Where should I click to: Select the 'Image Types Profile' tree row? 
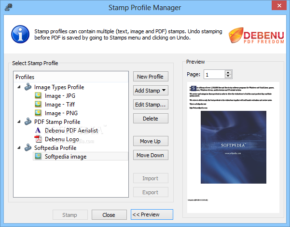(59, 87)
